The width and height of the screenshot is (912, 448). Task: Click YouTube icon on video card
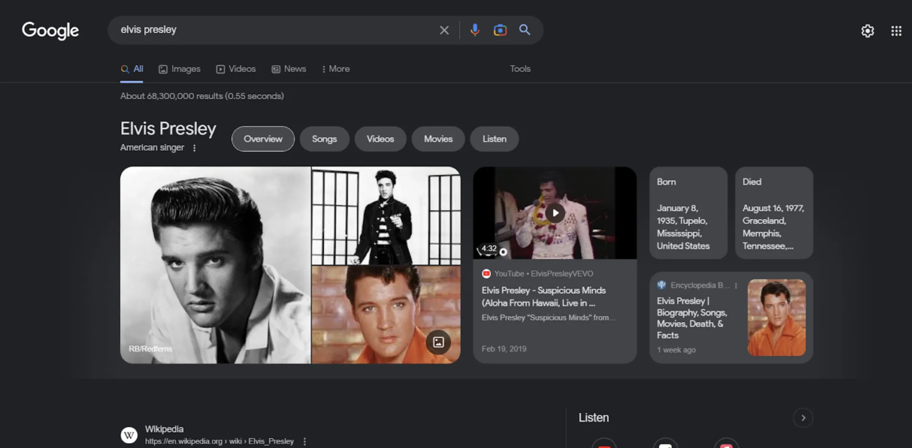(486, 274)
